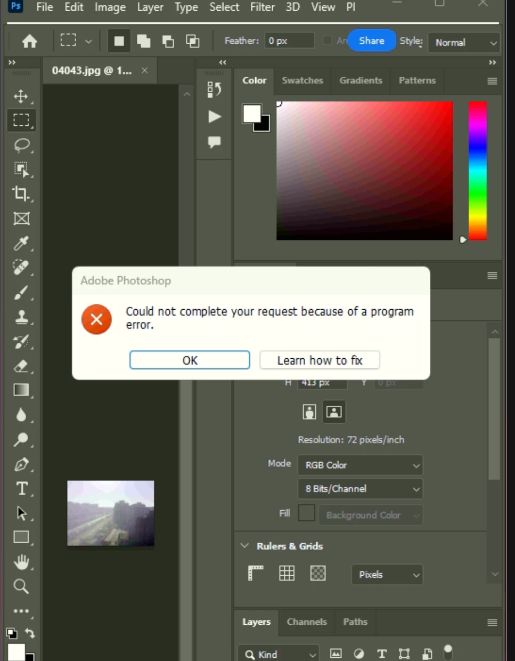Select the Dodge tool
Screen dimensions: 515x661
[x=21, y=440]
